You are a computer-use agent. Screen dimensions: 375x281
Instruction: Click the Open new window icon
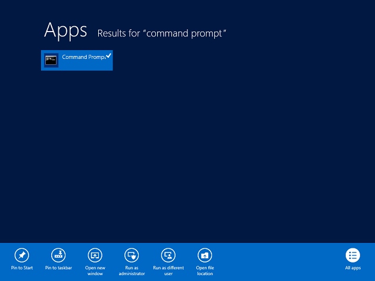(x=95, y=255)
